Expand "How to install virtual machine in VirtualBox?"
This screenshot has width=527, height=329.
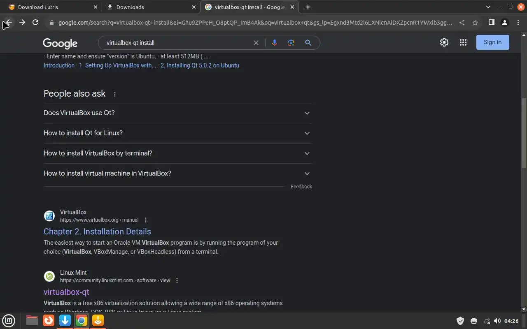click(178, 174)
